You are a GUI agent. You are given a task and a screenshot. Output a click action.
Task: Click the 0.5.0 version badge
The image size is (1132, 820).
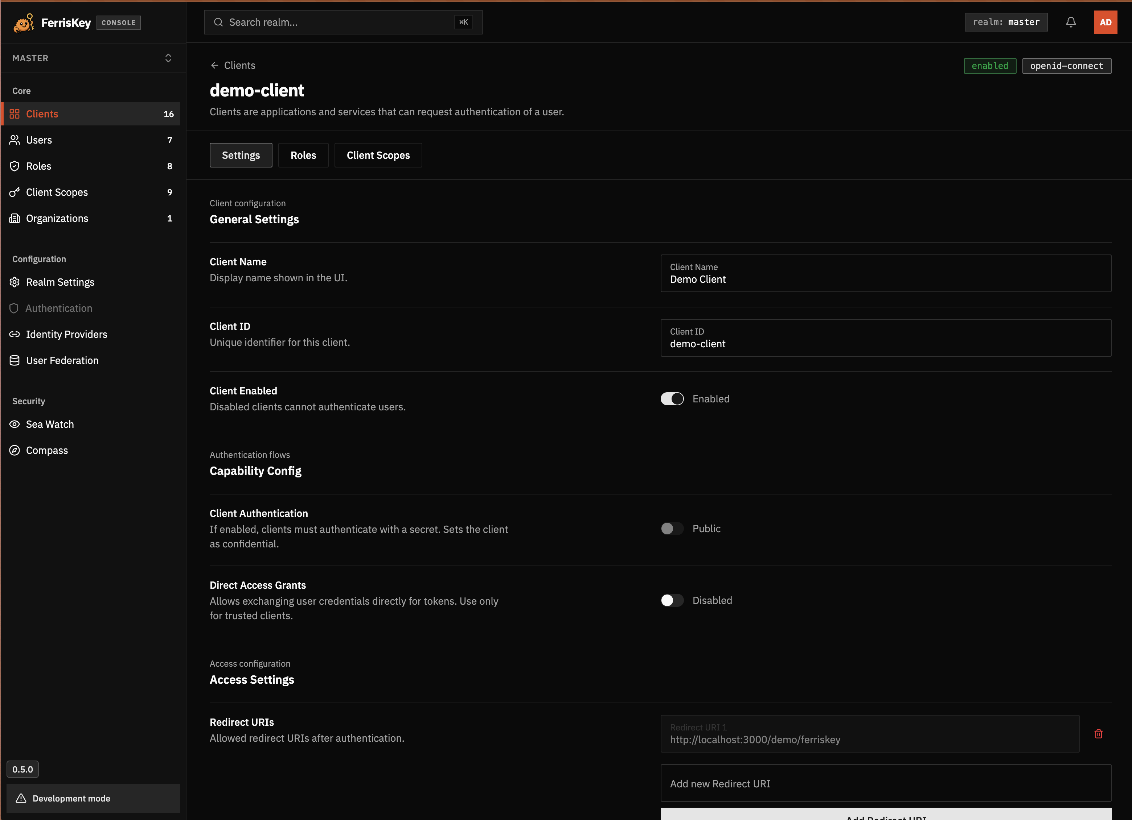click(22, 769)
